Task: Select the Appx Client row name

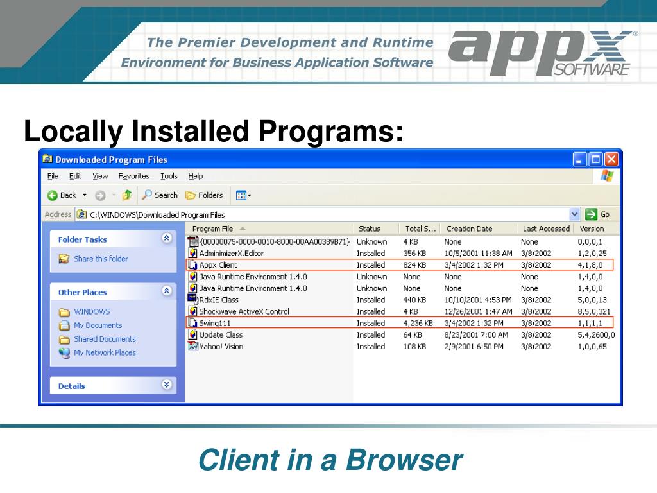Action: pyautogui.click(x=218, y=265)
